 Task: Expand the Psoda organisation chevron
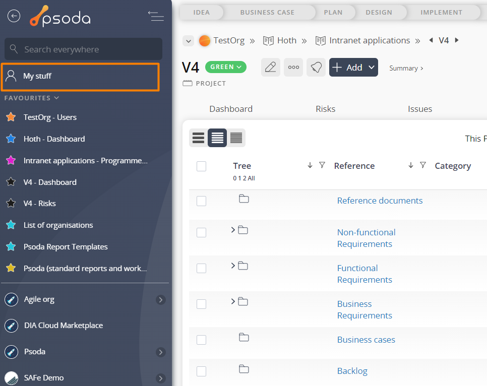coord(161,352)
